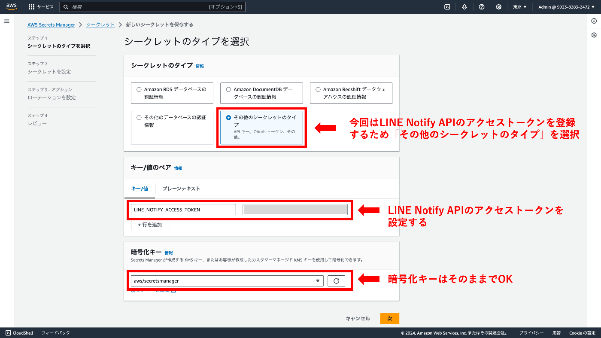The image size is (601, 338).
Task: Focus the top search box
Action: 152,7
